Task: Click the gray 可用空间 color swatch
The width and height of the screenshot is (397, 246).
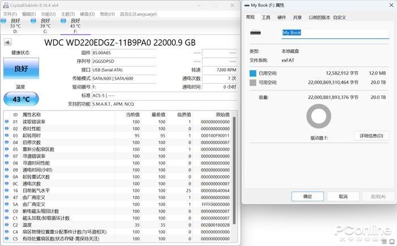Action: (x=253, y=83)
